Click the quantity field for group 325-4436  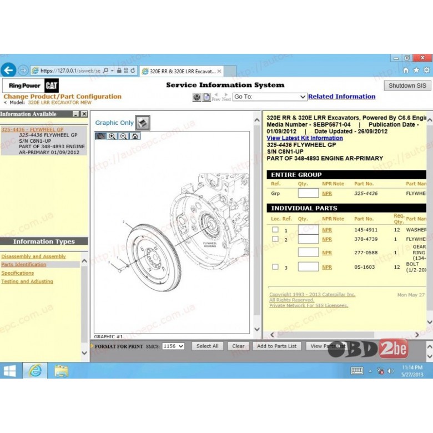pos(308,193)
